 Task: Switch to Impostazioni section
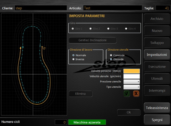tap(157, 54)
